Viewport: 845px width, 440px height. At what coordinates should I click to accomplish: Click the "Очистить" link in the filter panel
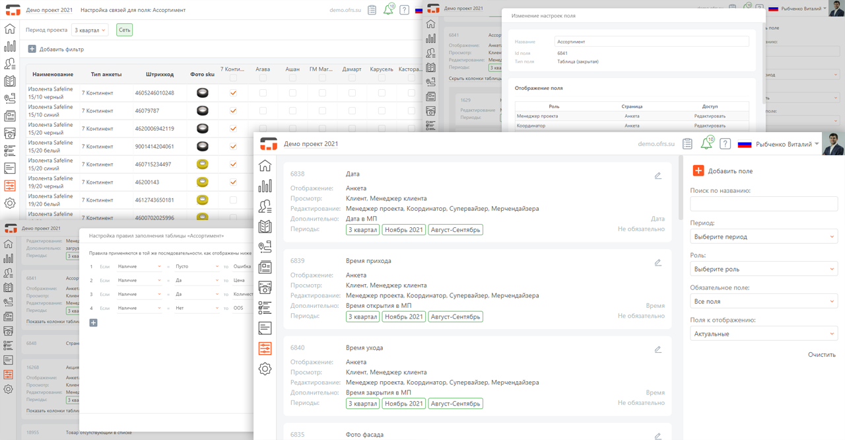click(821, 355)
